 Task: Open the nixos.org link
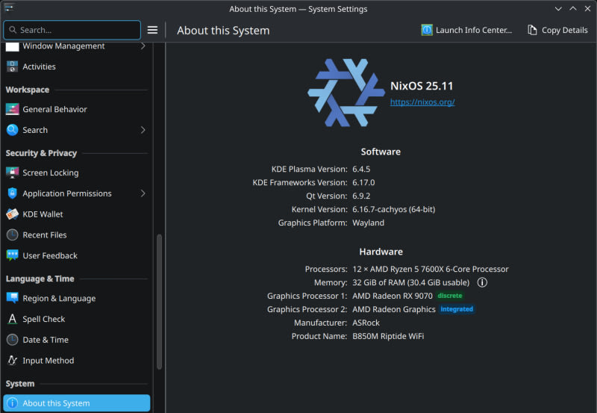click(x=422, y=102)
